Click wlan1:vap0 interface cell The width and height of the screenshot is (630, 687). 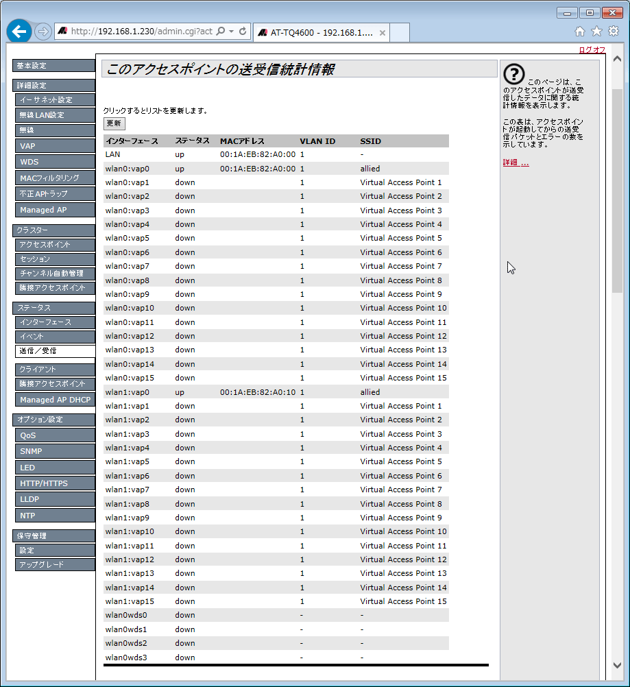pyautogui.click(x=127, y=392)
